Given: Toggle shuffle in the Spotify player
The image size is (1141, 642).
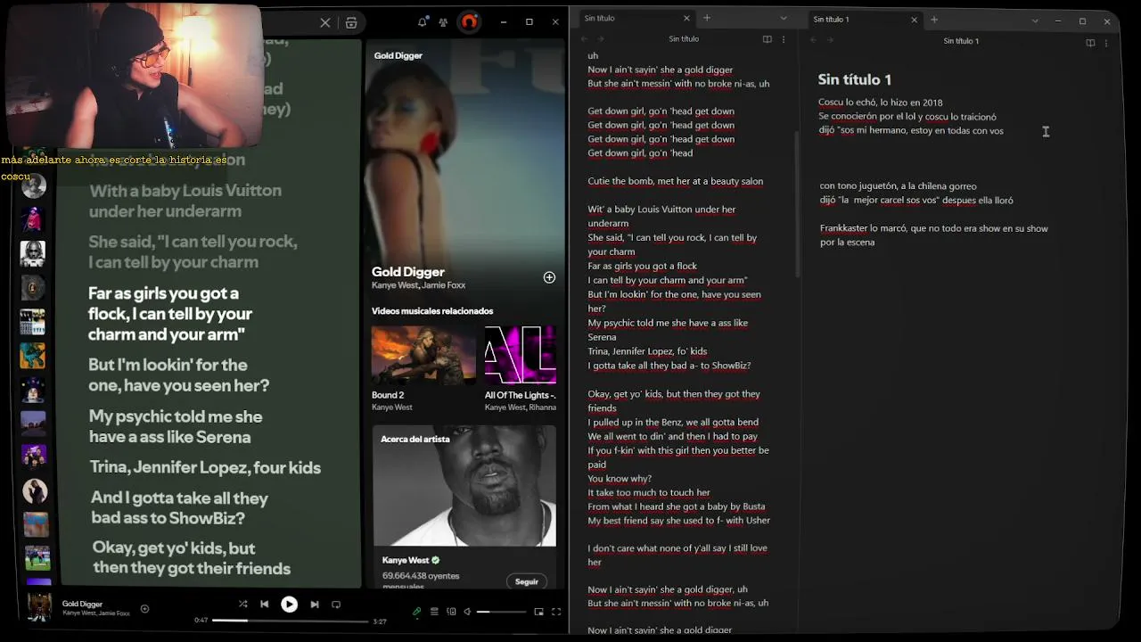Looking at the screenshot, I should [242, 604].
